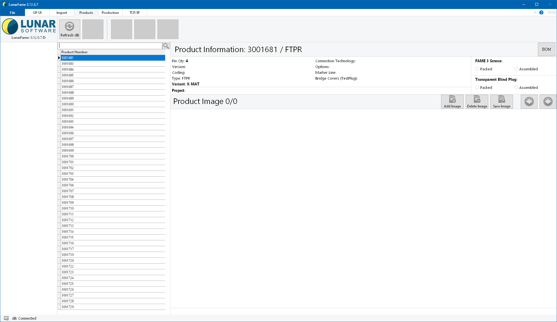Switch to the TCP/IP tab

(134, 13)
